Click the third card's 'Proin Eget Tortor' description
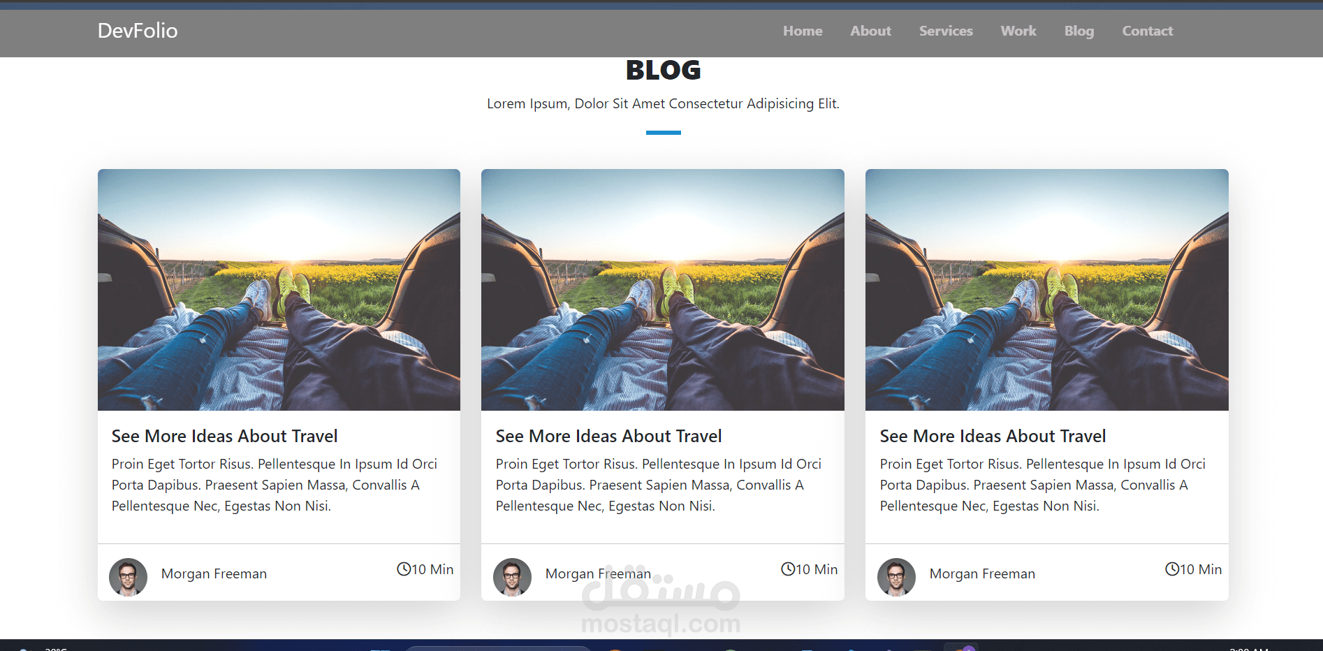This screenshot has height=651, width=1323. (1043, 485)
